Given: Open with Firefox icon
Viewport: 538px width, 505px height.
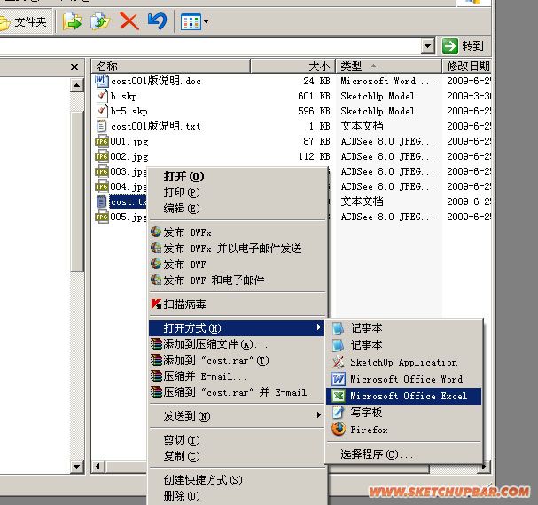Looking at the screenshot, I should click(339, 430).
